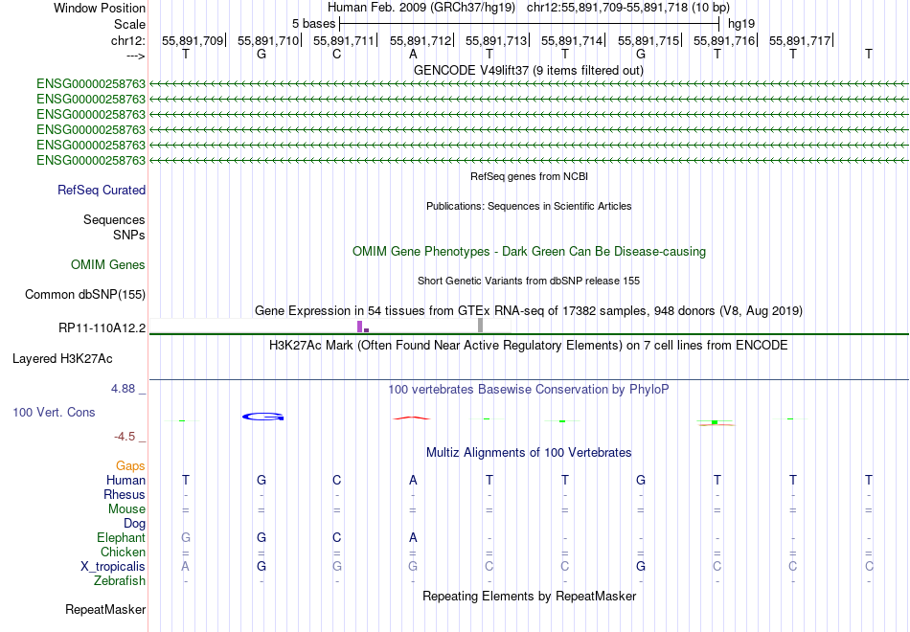The height and width of the screenshot is (632, 910).
Task: Click the red A PhyloP conservation logo
Action: [412, 418]
